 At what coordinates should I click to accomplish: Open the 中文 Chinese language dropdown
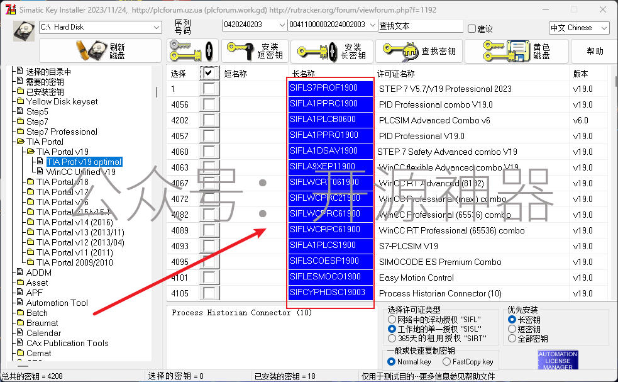coord(579,28)
